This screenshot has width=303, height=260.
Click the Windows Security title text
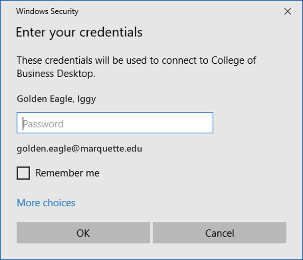pos(47,11)
